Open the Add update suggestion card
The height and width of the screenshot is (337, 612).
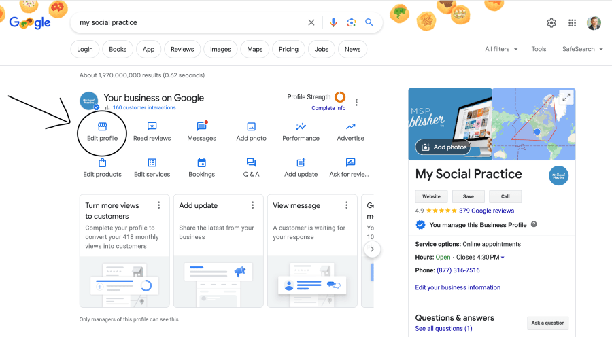[218, 251]
